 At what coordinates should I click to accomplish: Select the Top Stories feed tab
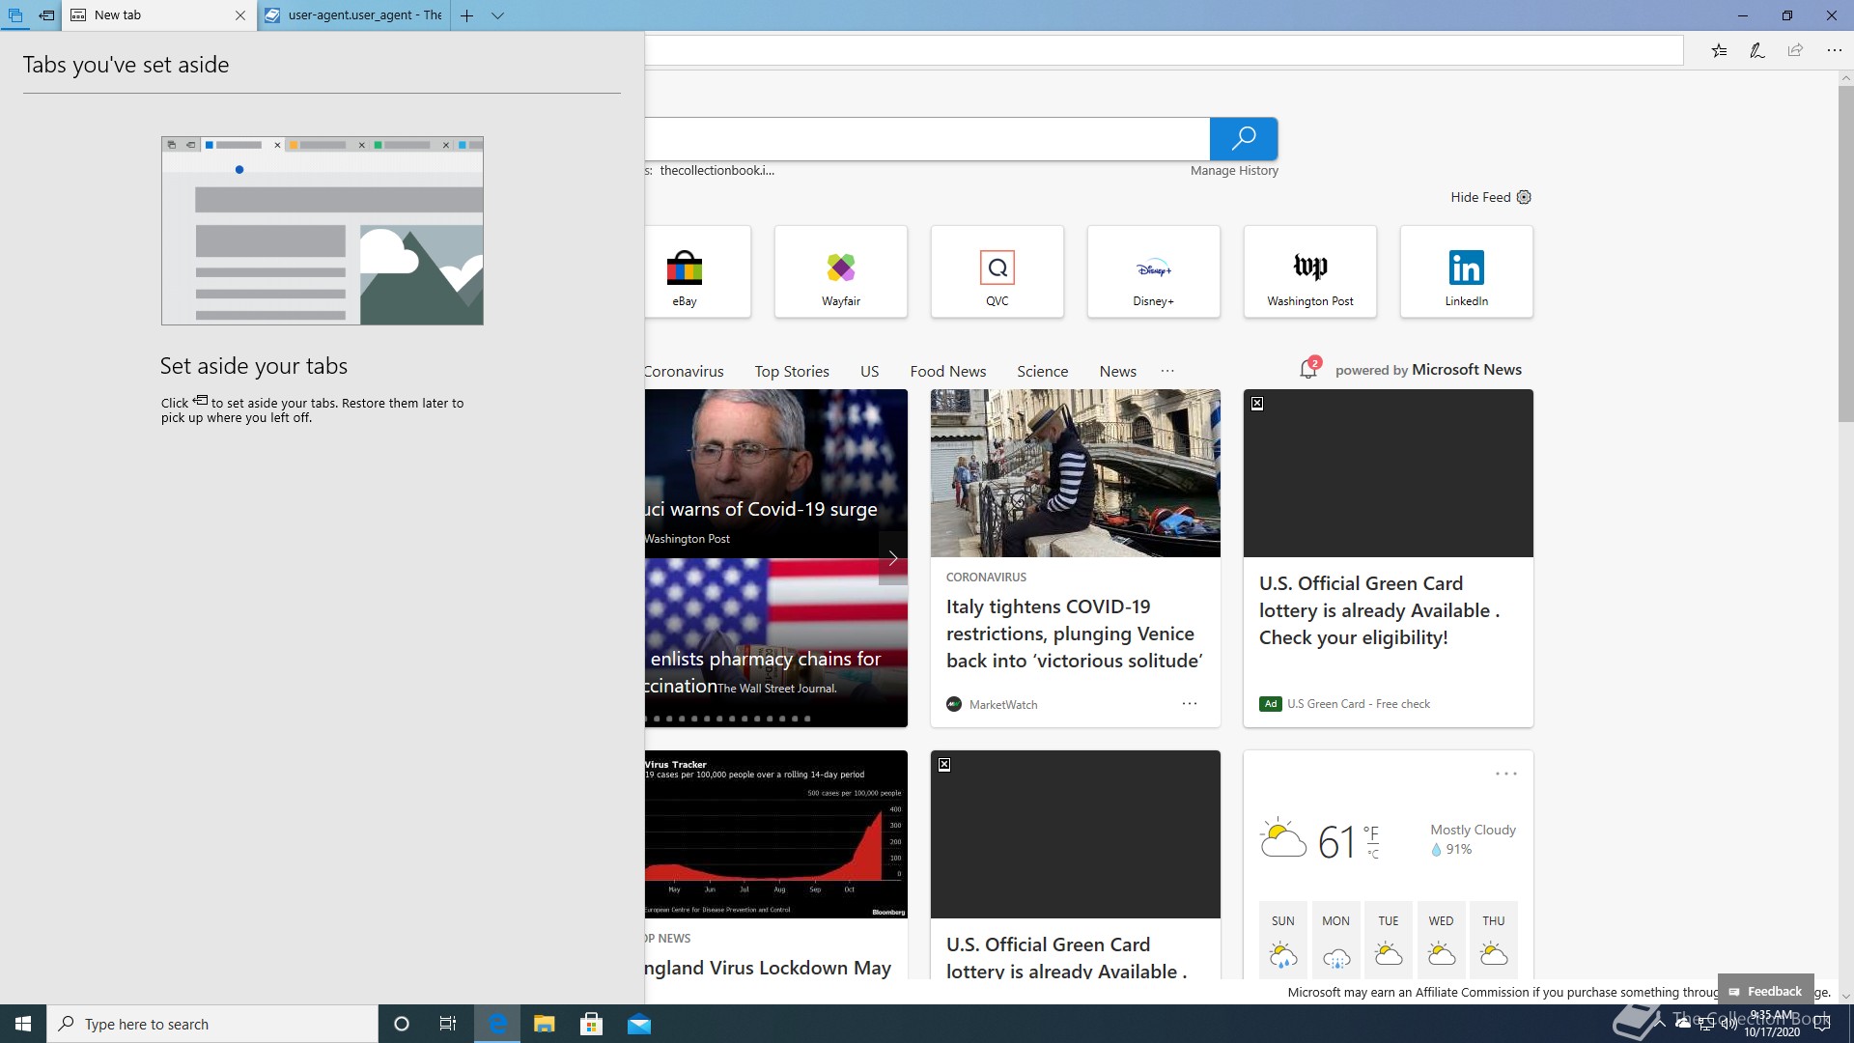pos(792,372)
